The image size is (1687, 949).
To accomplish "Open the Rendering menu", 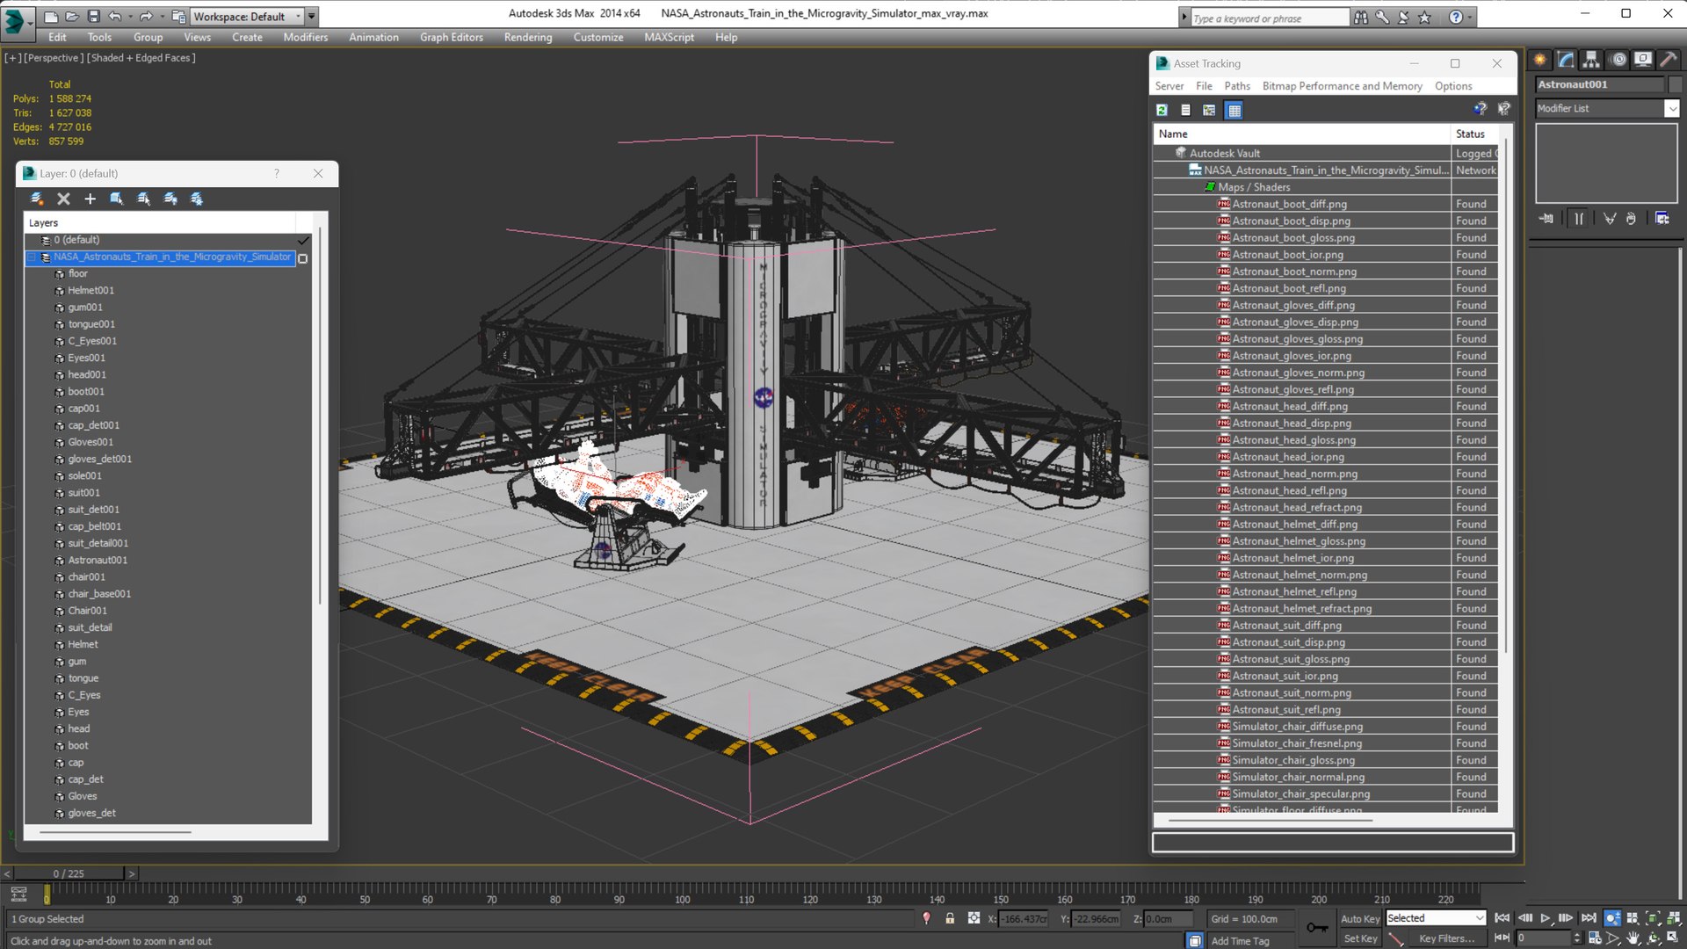I will tap(528, 37).
